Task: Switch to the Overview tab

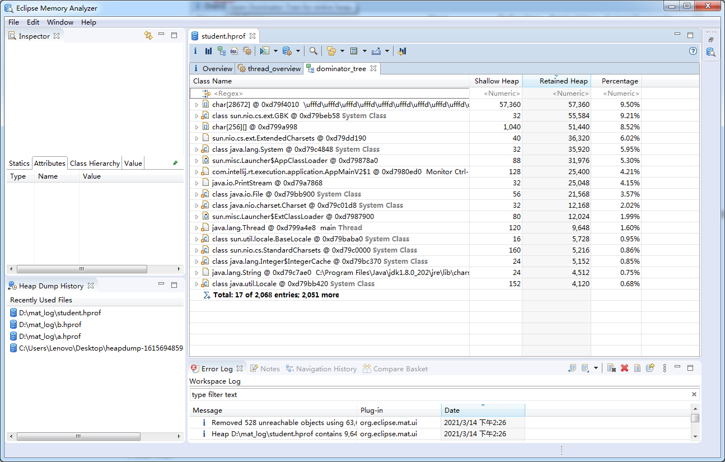Action: click(212, 68)
